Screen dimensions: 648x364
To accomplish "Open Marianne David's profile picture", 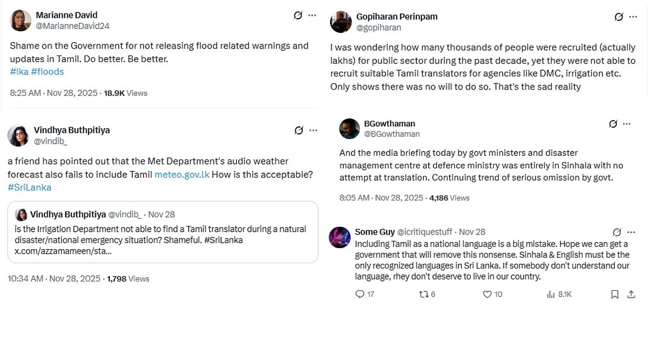I will 21,20.
